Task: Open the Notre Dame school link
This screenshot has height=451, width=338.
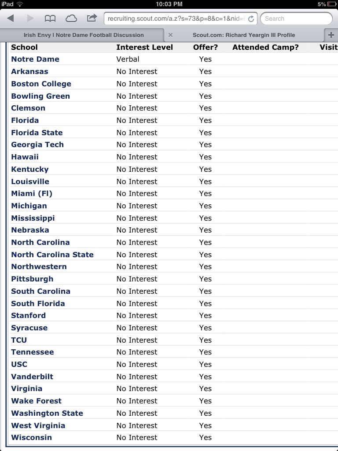Action: click(35, 59)
